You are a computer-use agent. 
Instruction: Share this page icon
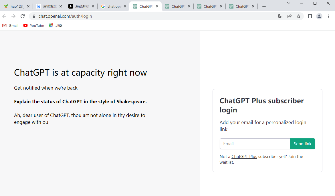coord(290,16)
